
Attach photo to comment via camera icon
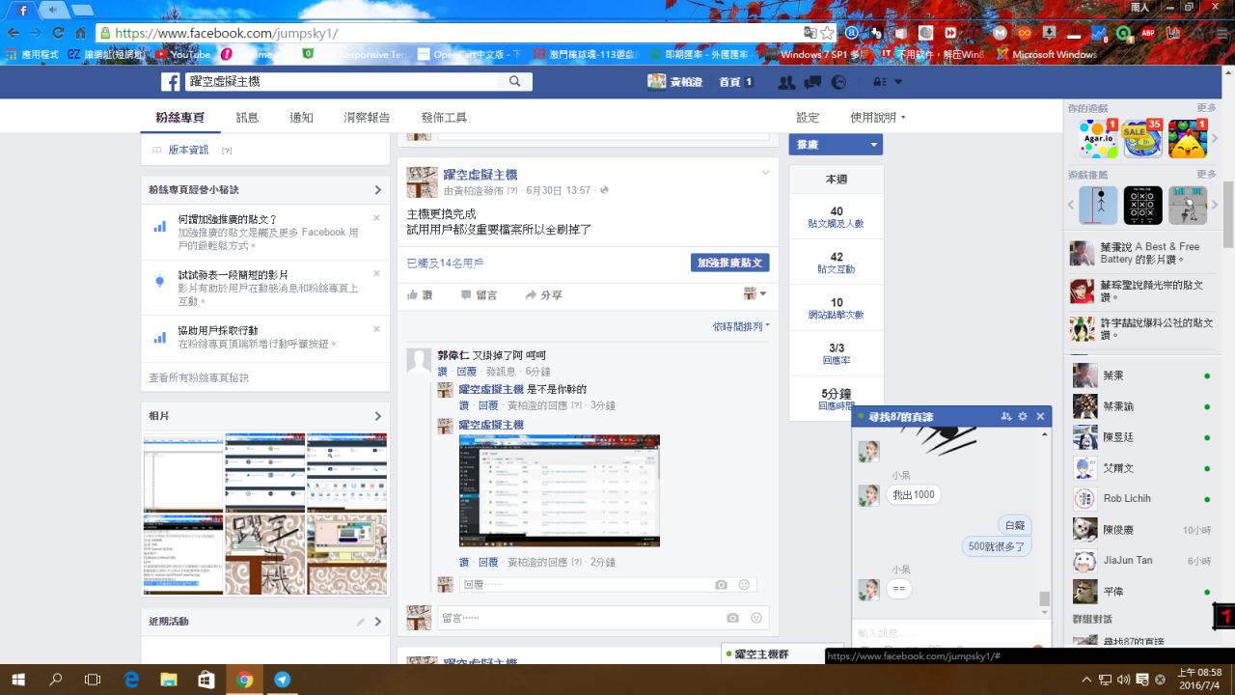coord(733,618)
